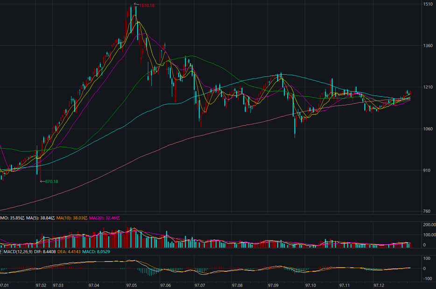Click the 1360 price axis label
436x289 pixels.
tap(427, 46)
